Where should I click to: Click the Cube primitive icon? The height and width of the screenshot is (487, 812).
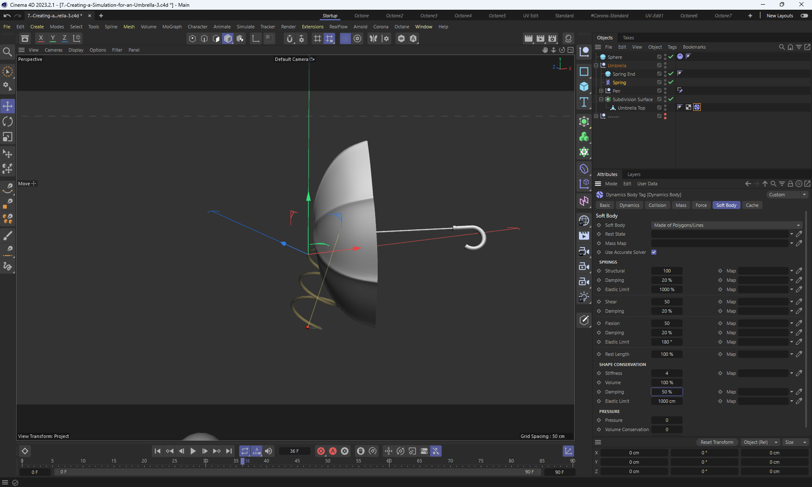click(x=584, y=87)
